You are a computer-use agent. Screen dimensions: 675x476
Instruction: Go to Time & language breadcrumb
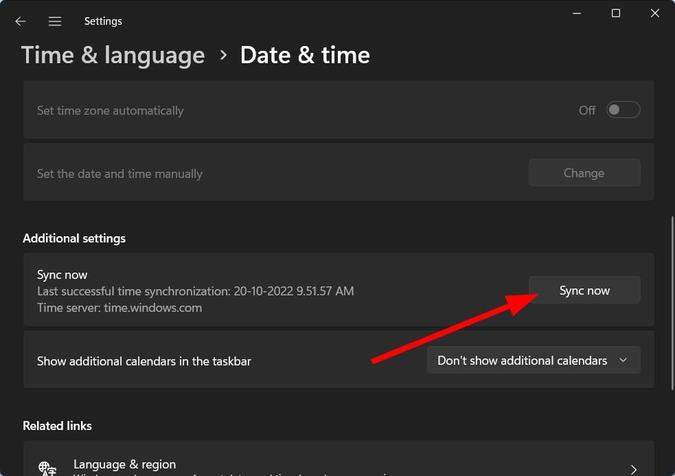coord(113,55)
